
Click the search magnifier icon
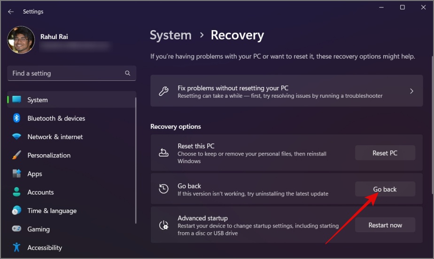pyautogui.click(x=128, y=73)
